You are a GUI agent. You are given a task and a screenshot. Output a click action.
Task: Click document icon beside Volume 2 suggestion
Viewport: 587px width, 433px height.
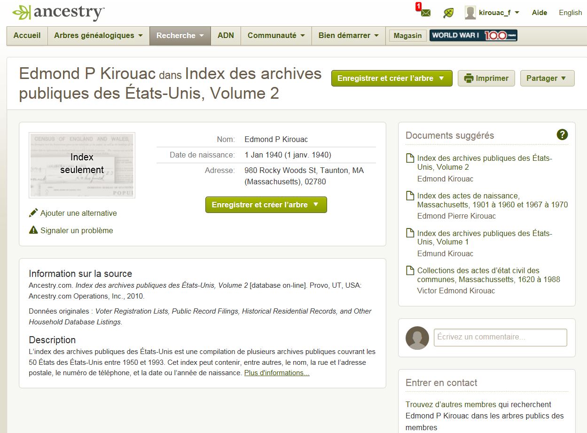(410, 158)
